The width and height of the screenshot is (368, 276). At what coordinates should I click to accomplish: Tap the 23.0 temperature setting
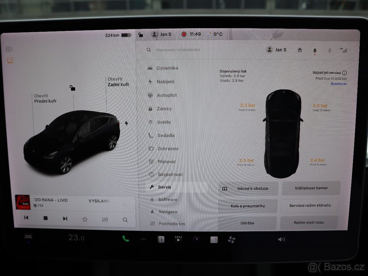[x=76, y=238]
